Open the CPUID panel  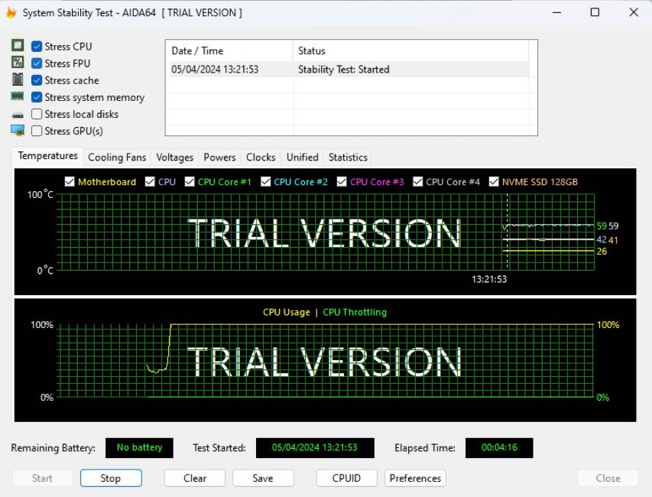tap(346, 478)
